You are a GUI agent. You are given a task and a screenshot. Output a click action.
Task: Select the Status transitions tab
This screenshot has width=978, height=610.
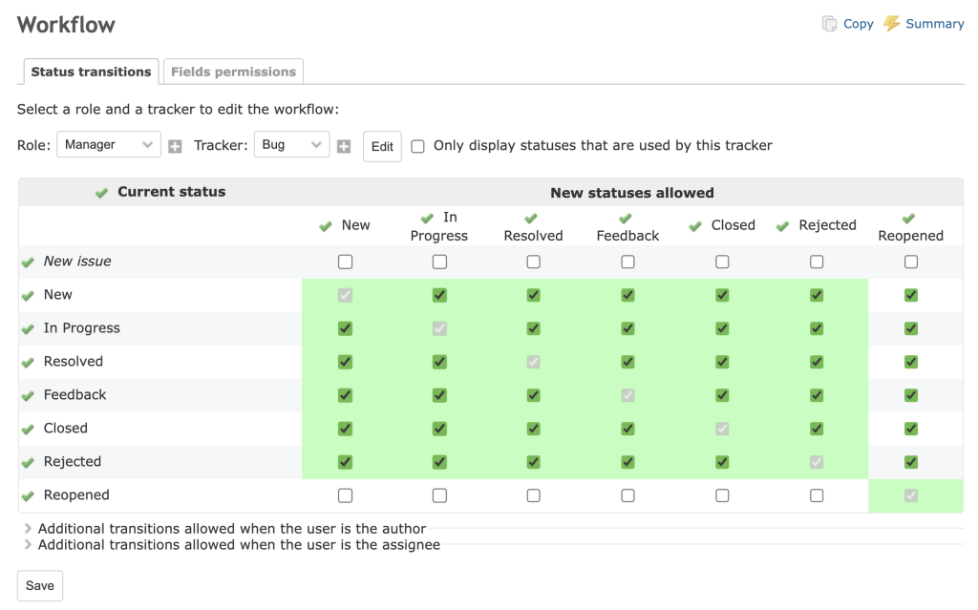pos(90,71)
